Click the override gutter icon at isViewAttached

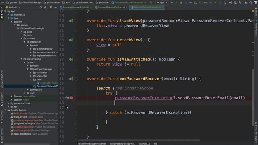(x=71, y=59)
